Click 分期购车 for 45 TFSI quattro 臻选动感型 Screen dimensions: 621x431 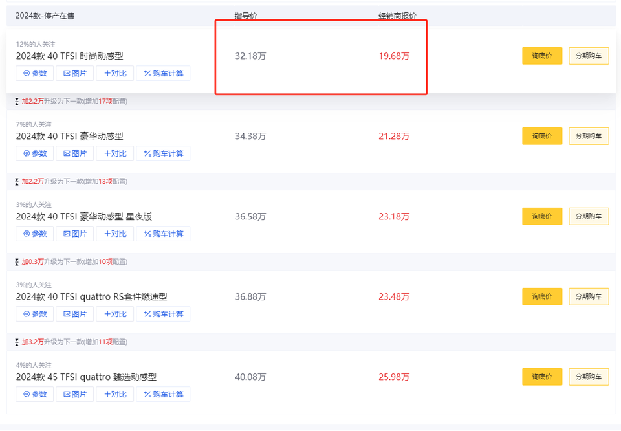click(589, 377)
